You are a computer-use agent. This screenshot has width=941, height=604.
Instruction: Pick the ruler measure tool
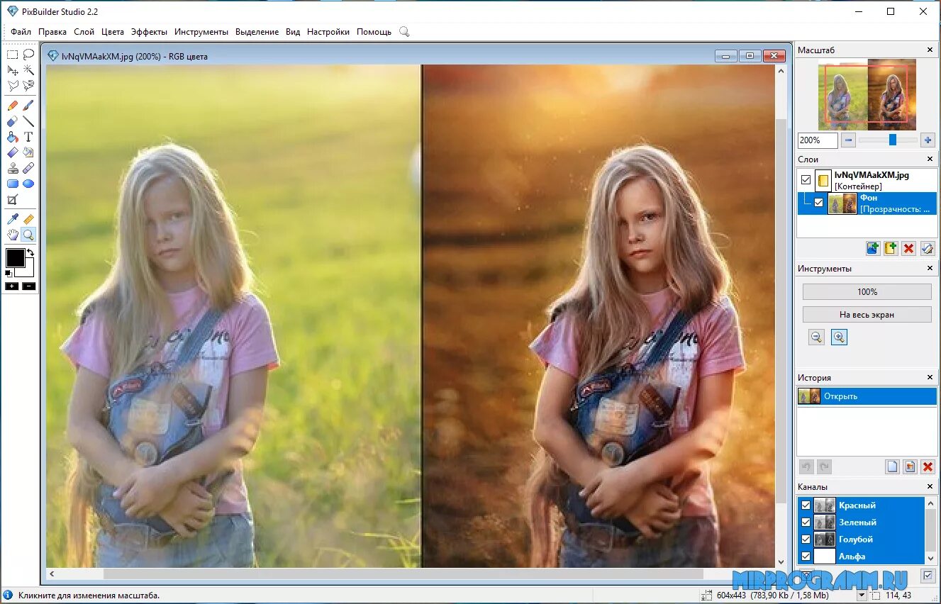tap(28, 220)
